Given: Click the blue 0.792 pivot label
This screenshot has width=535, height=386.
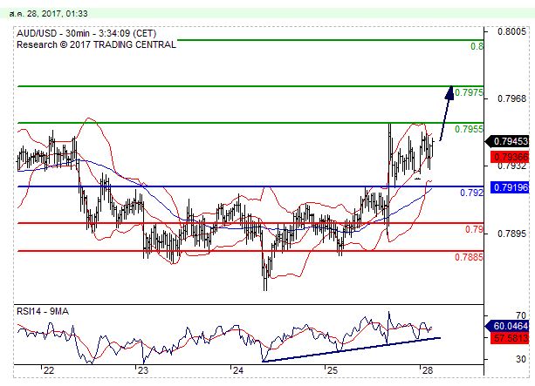Looking at the screenshot, I should tap(471, 193).
